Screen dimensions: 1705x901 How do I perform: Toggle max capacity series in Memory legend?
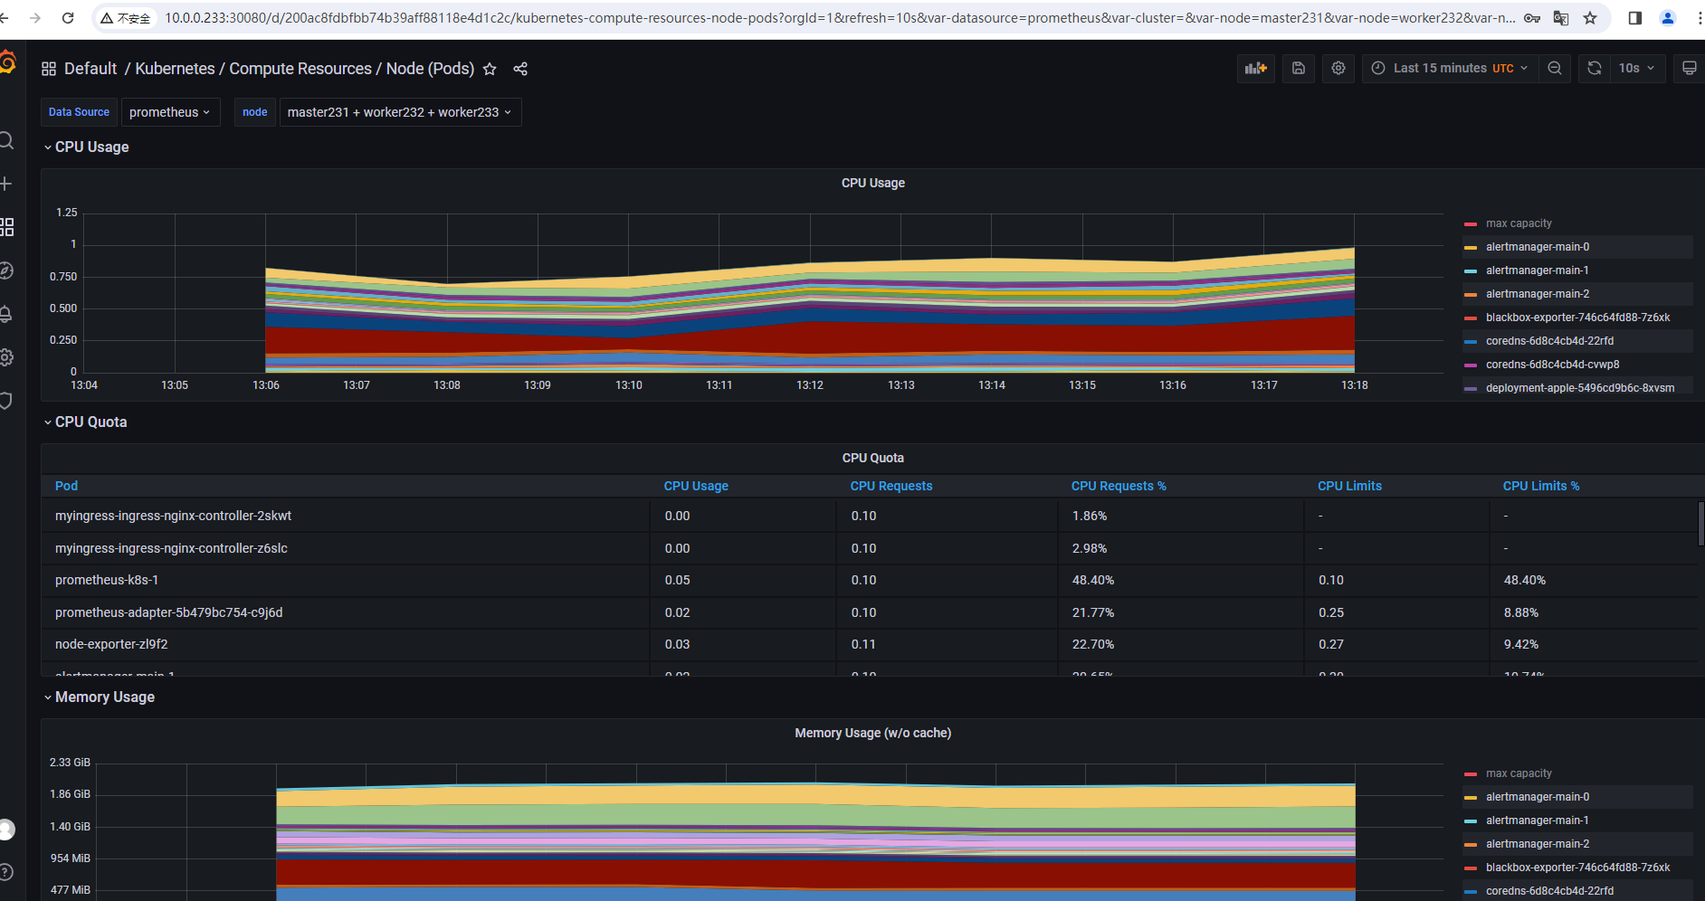pyautogui.click(x=1519, y=773)
